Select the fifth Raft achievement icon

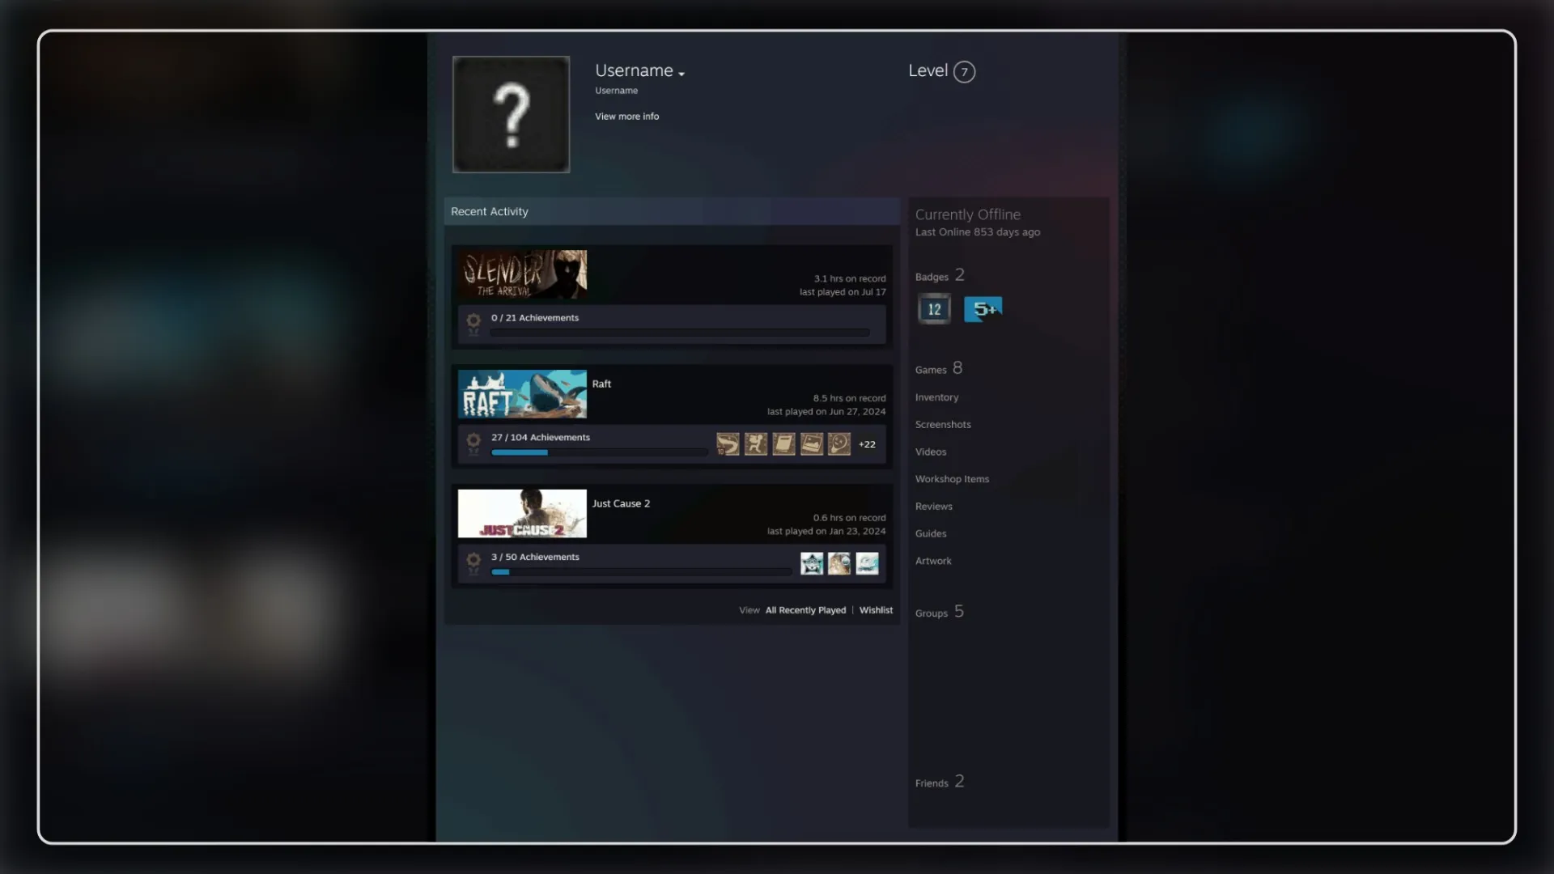click(x=839, y=444)
